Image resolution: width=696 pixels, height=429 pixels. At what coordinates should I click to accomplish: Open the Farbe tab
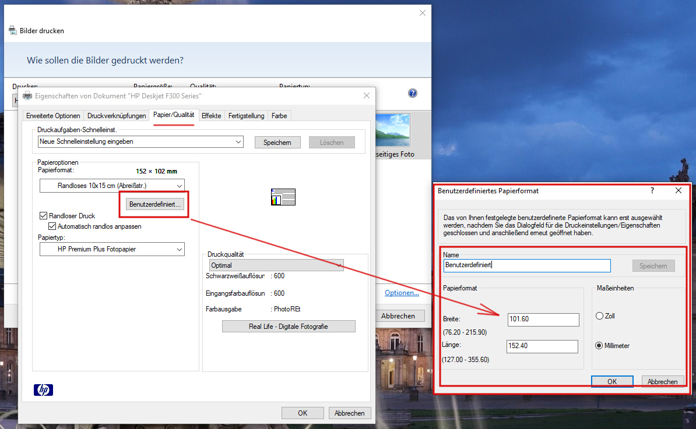tap(279, 116)
